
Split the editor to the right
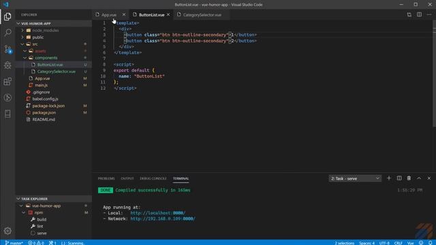419,15
